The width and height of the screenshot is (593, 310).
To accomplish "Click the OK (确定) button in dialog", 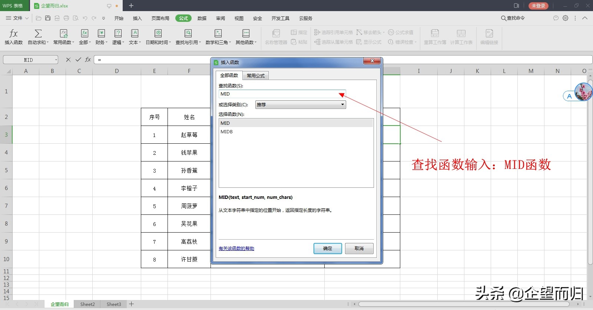I will click(328, 249).
